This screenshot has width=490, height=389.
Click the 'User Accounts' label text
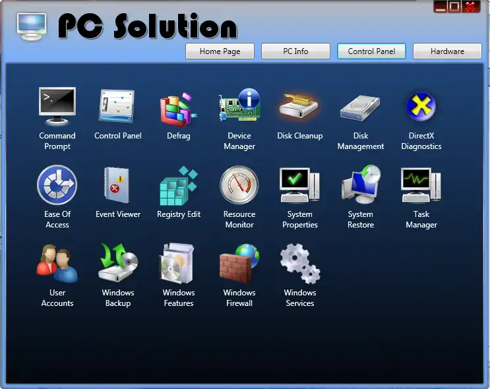pos(57,298)
